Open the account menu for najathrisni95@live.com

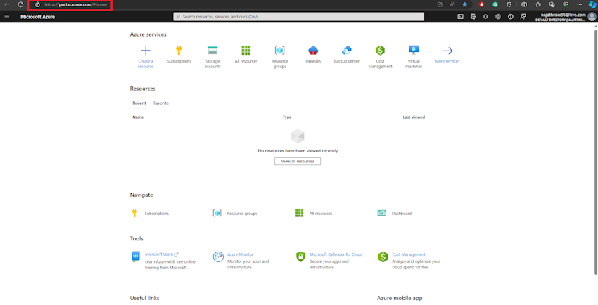(x=562, y=17)
